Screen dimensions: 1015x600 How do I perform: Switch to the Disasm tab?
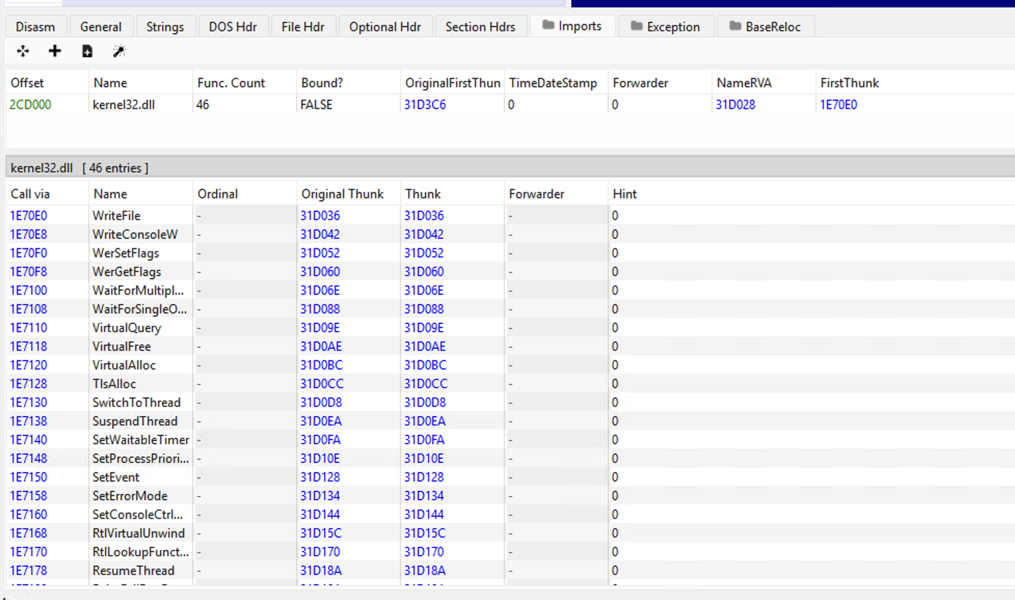click(x=35, y=26)
